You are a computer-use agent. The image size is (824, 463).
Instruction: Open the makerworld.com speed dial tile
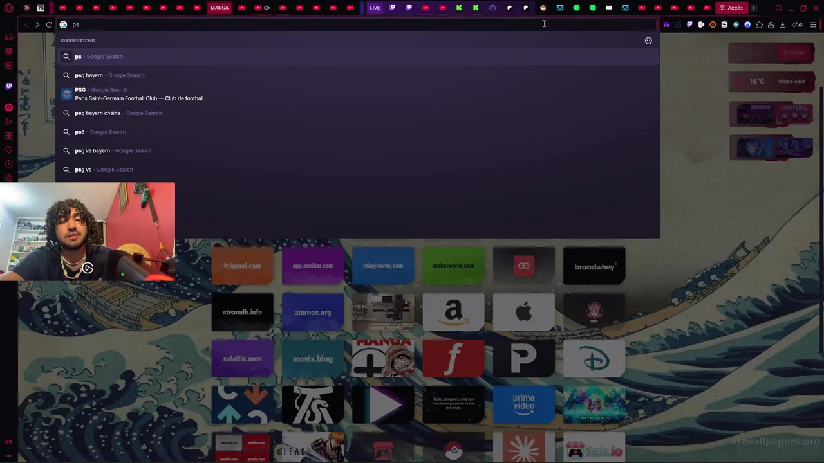(453, 266)
